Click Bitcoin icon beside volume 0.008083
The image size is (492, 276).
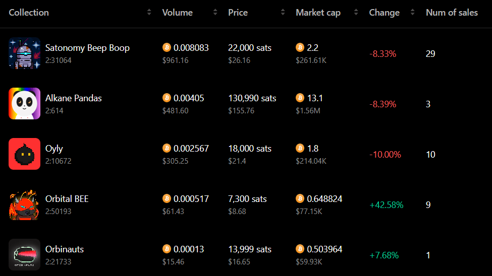point(167,48)
